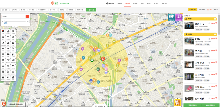
Task: Open the 구/시 선택 dropdown
Action: (x=15, y=10)
